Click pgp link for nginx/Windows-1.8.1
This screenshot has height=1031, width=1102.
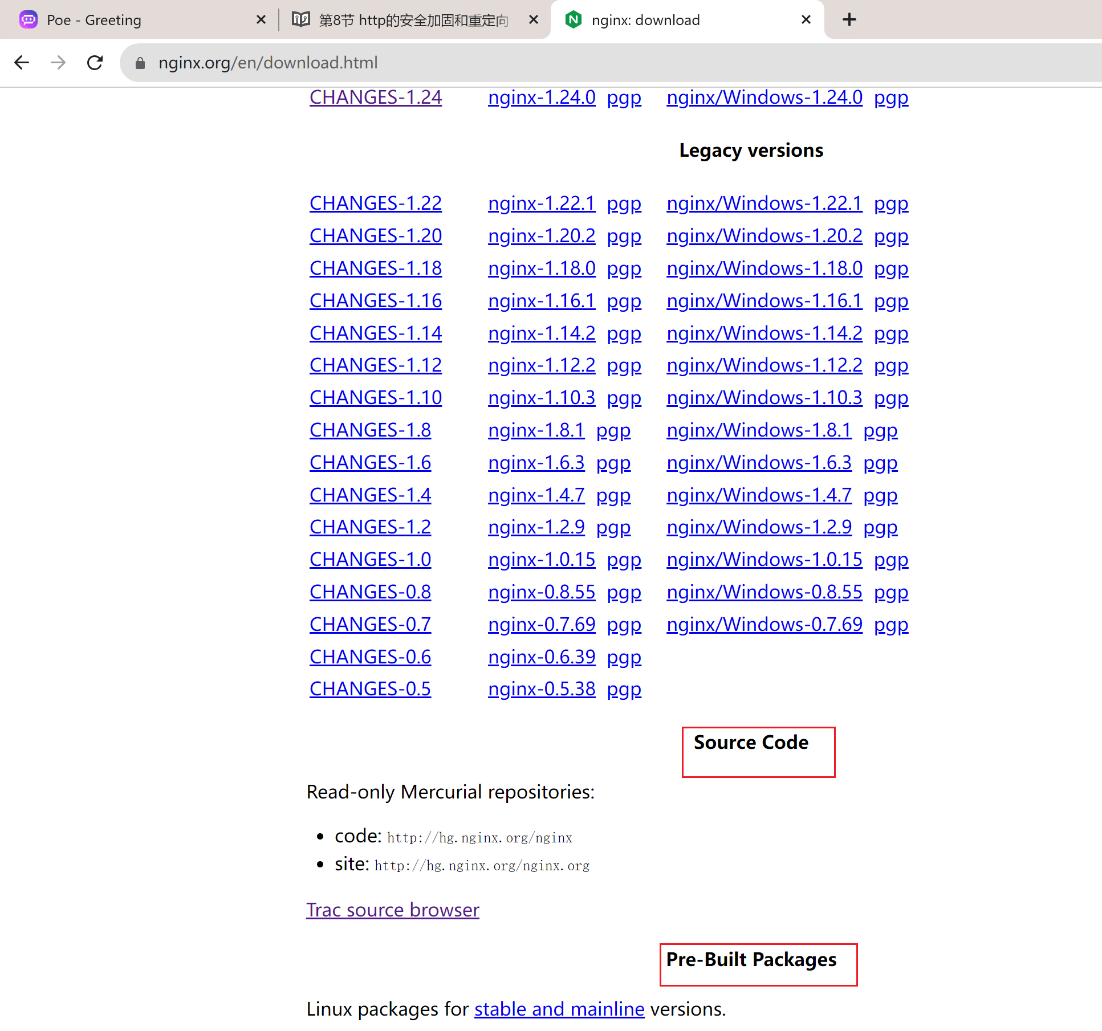(880, 430)
